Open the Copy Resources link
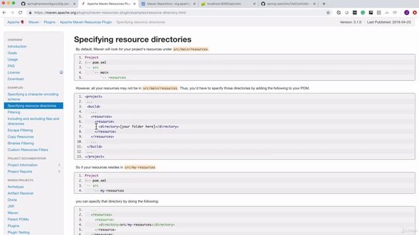The width and height of the screenshot is (419, 235). 20,136
